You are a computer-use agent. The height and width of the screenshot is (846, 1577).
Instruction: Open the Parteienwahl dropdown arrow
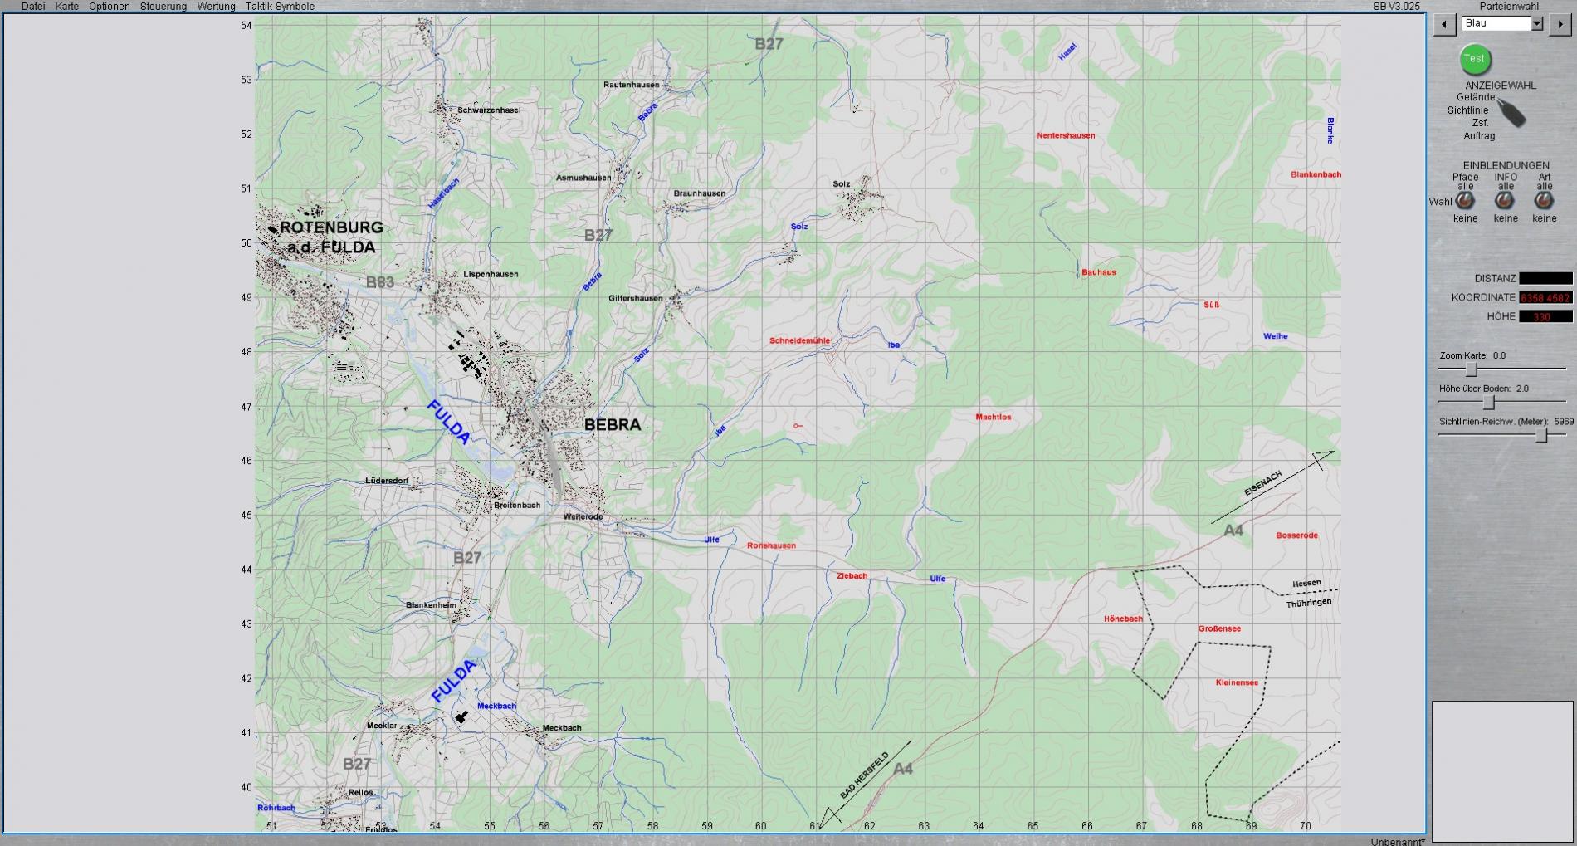(1536, 24)
